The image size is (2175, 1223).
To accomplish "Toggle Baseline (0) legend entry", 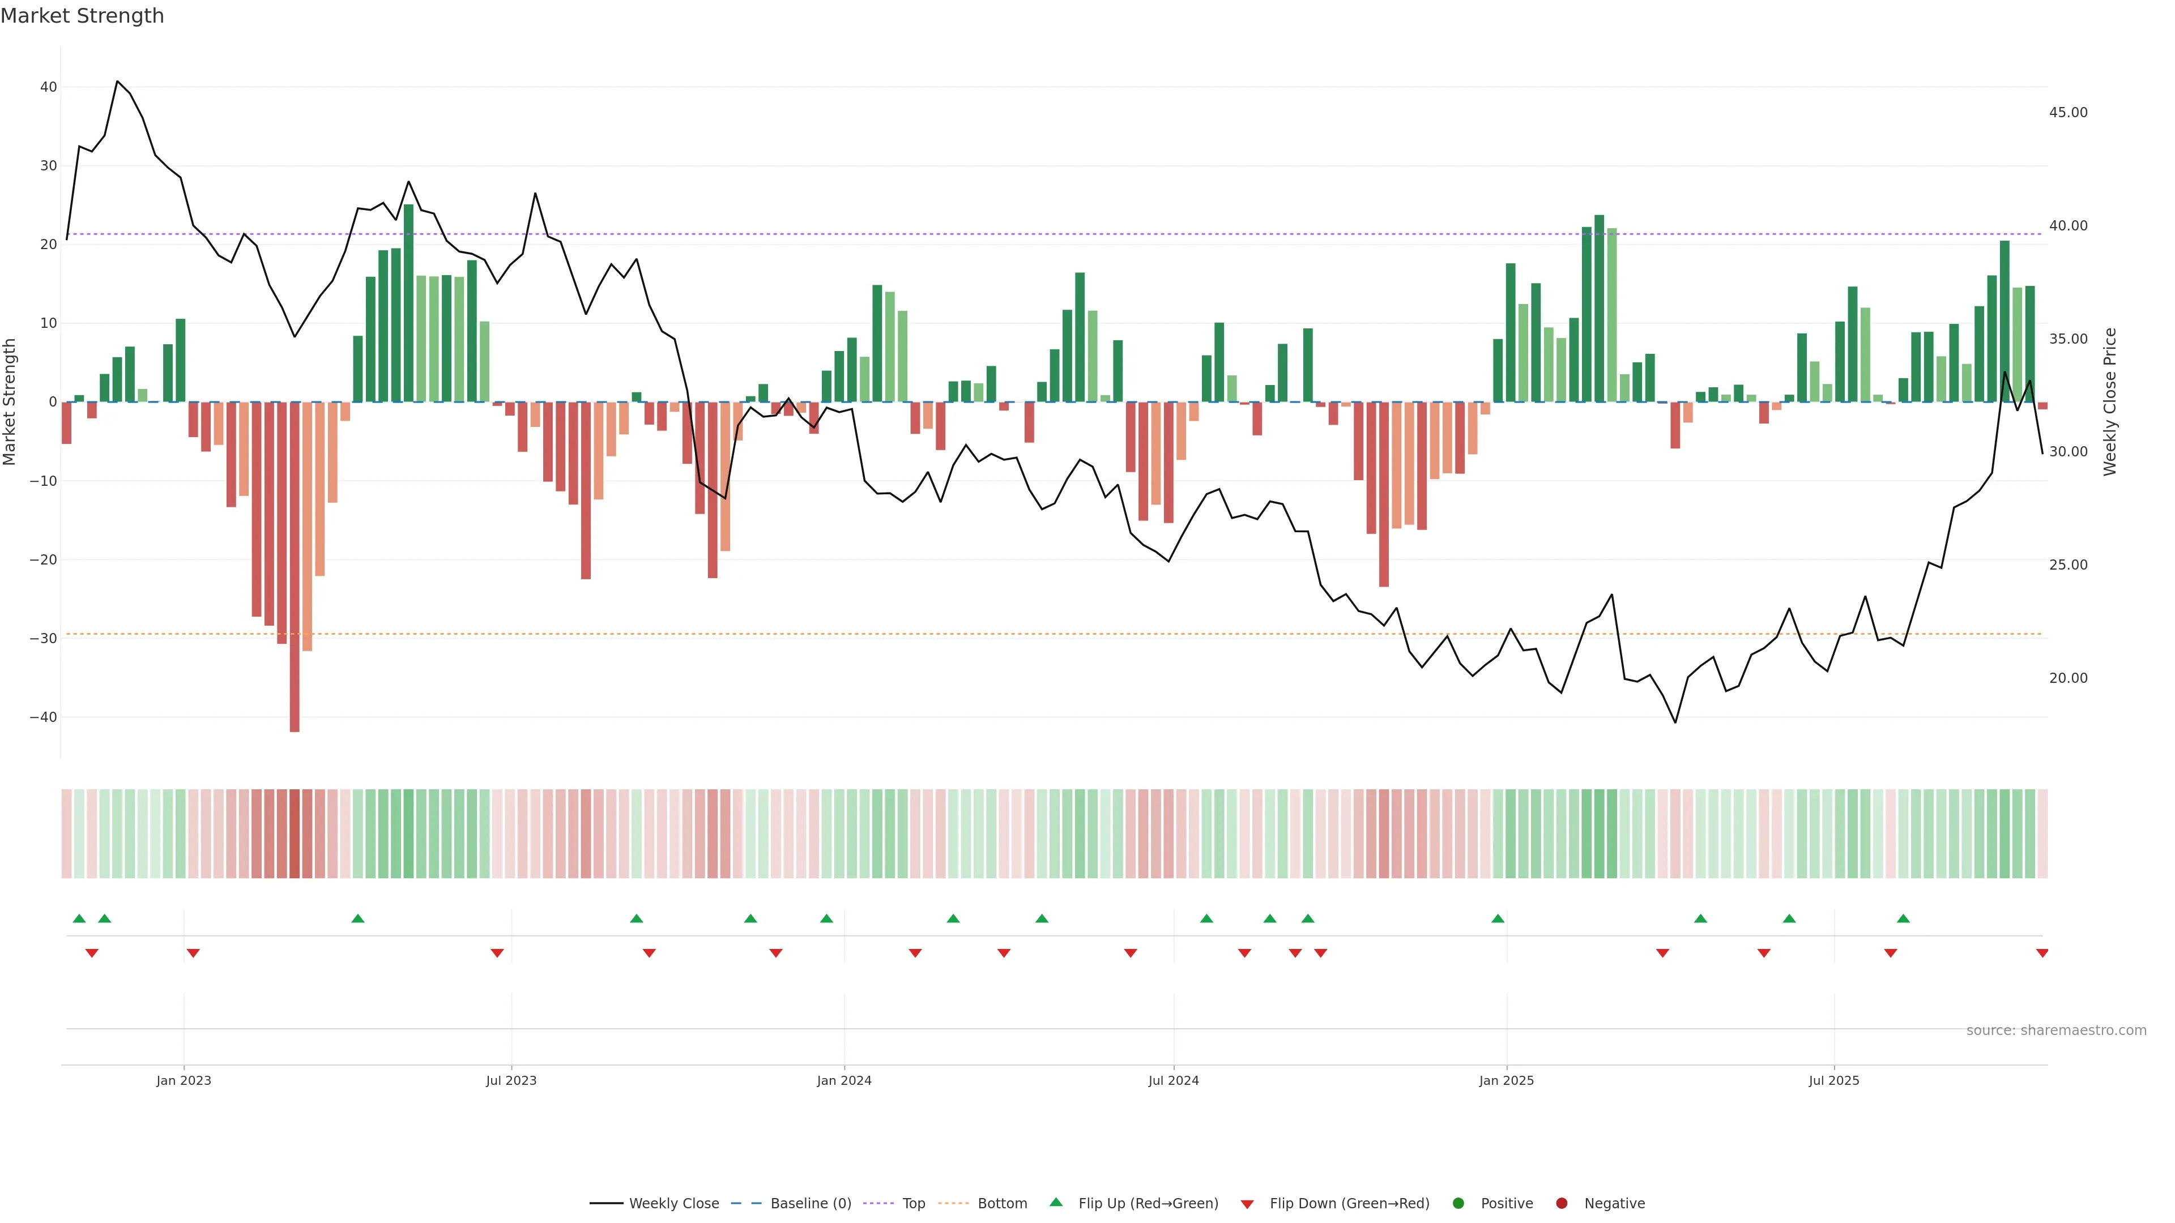I will point(810,1204).
